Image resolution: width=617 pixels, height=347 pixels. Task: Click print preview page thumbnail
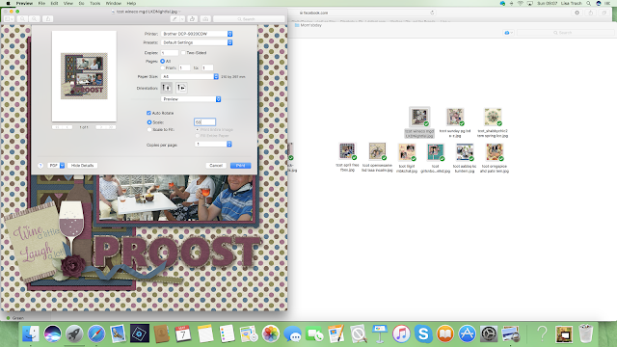[x=84, y=76]
